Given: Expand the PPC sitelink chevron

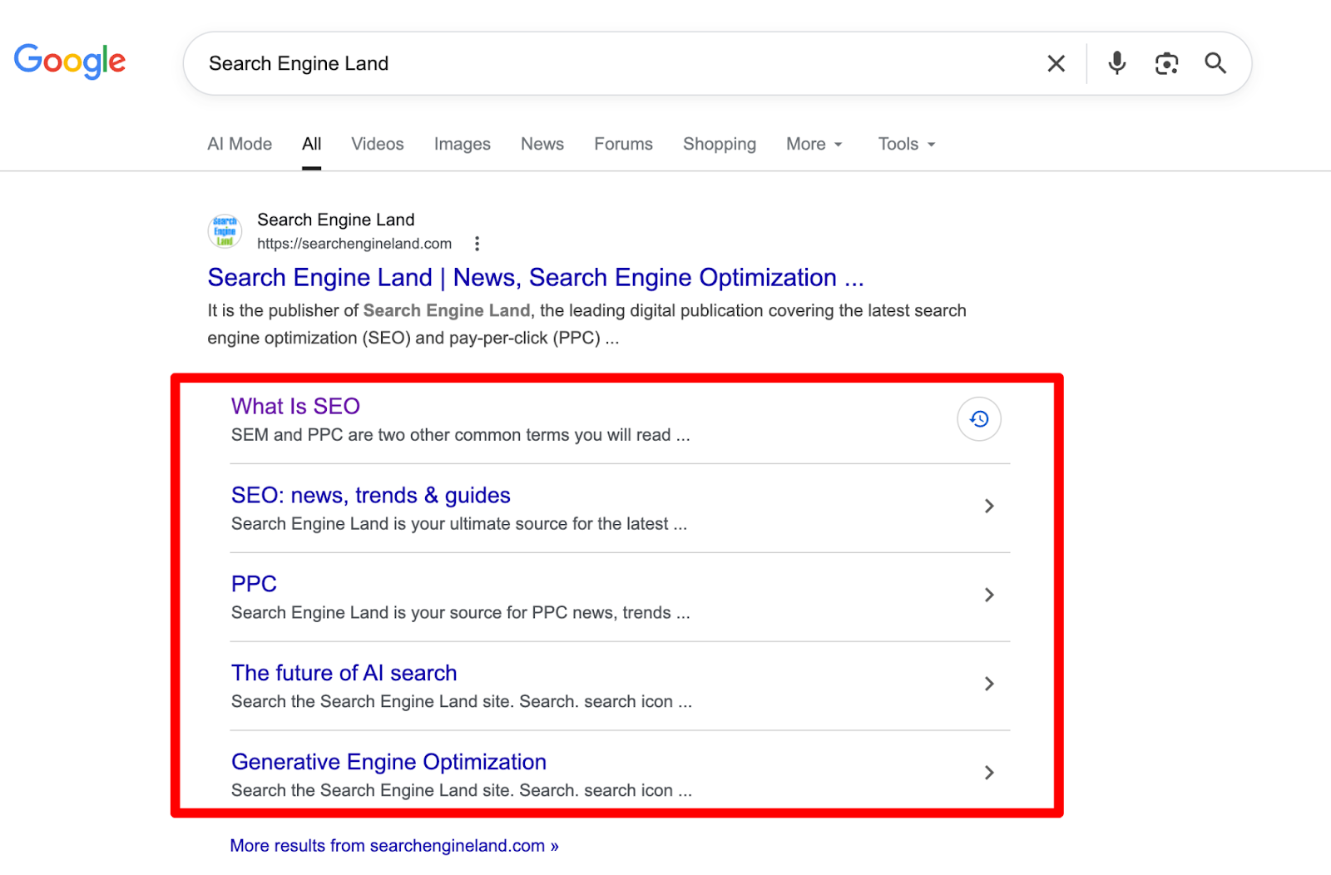Looking at the screenshot, I should (989, 595).
